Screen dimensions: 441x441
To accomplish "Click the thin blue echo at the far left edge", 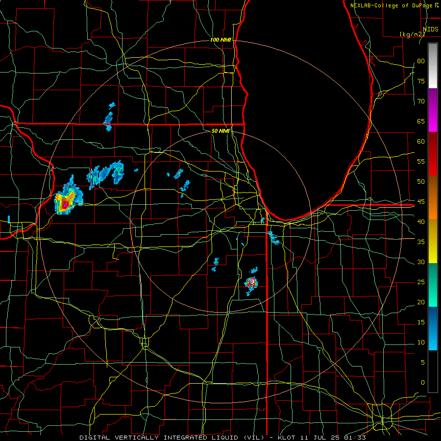I will 9,219.
